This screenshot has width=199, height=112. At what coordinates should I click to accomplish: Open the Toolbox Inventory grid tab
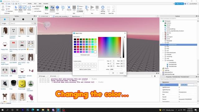14,19
